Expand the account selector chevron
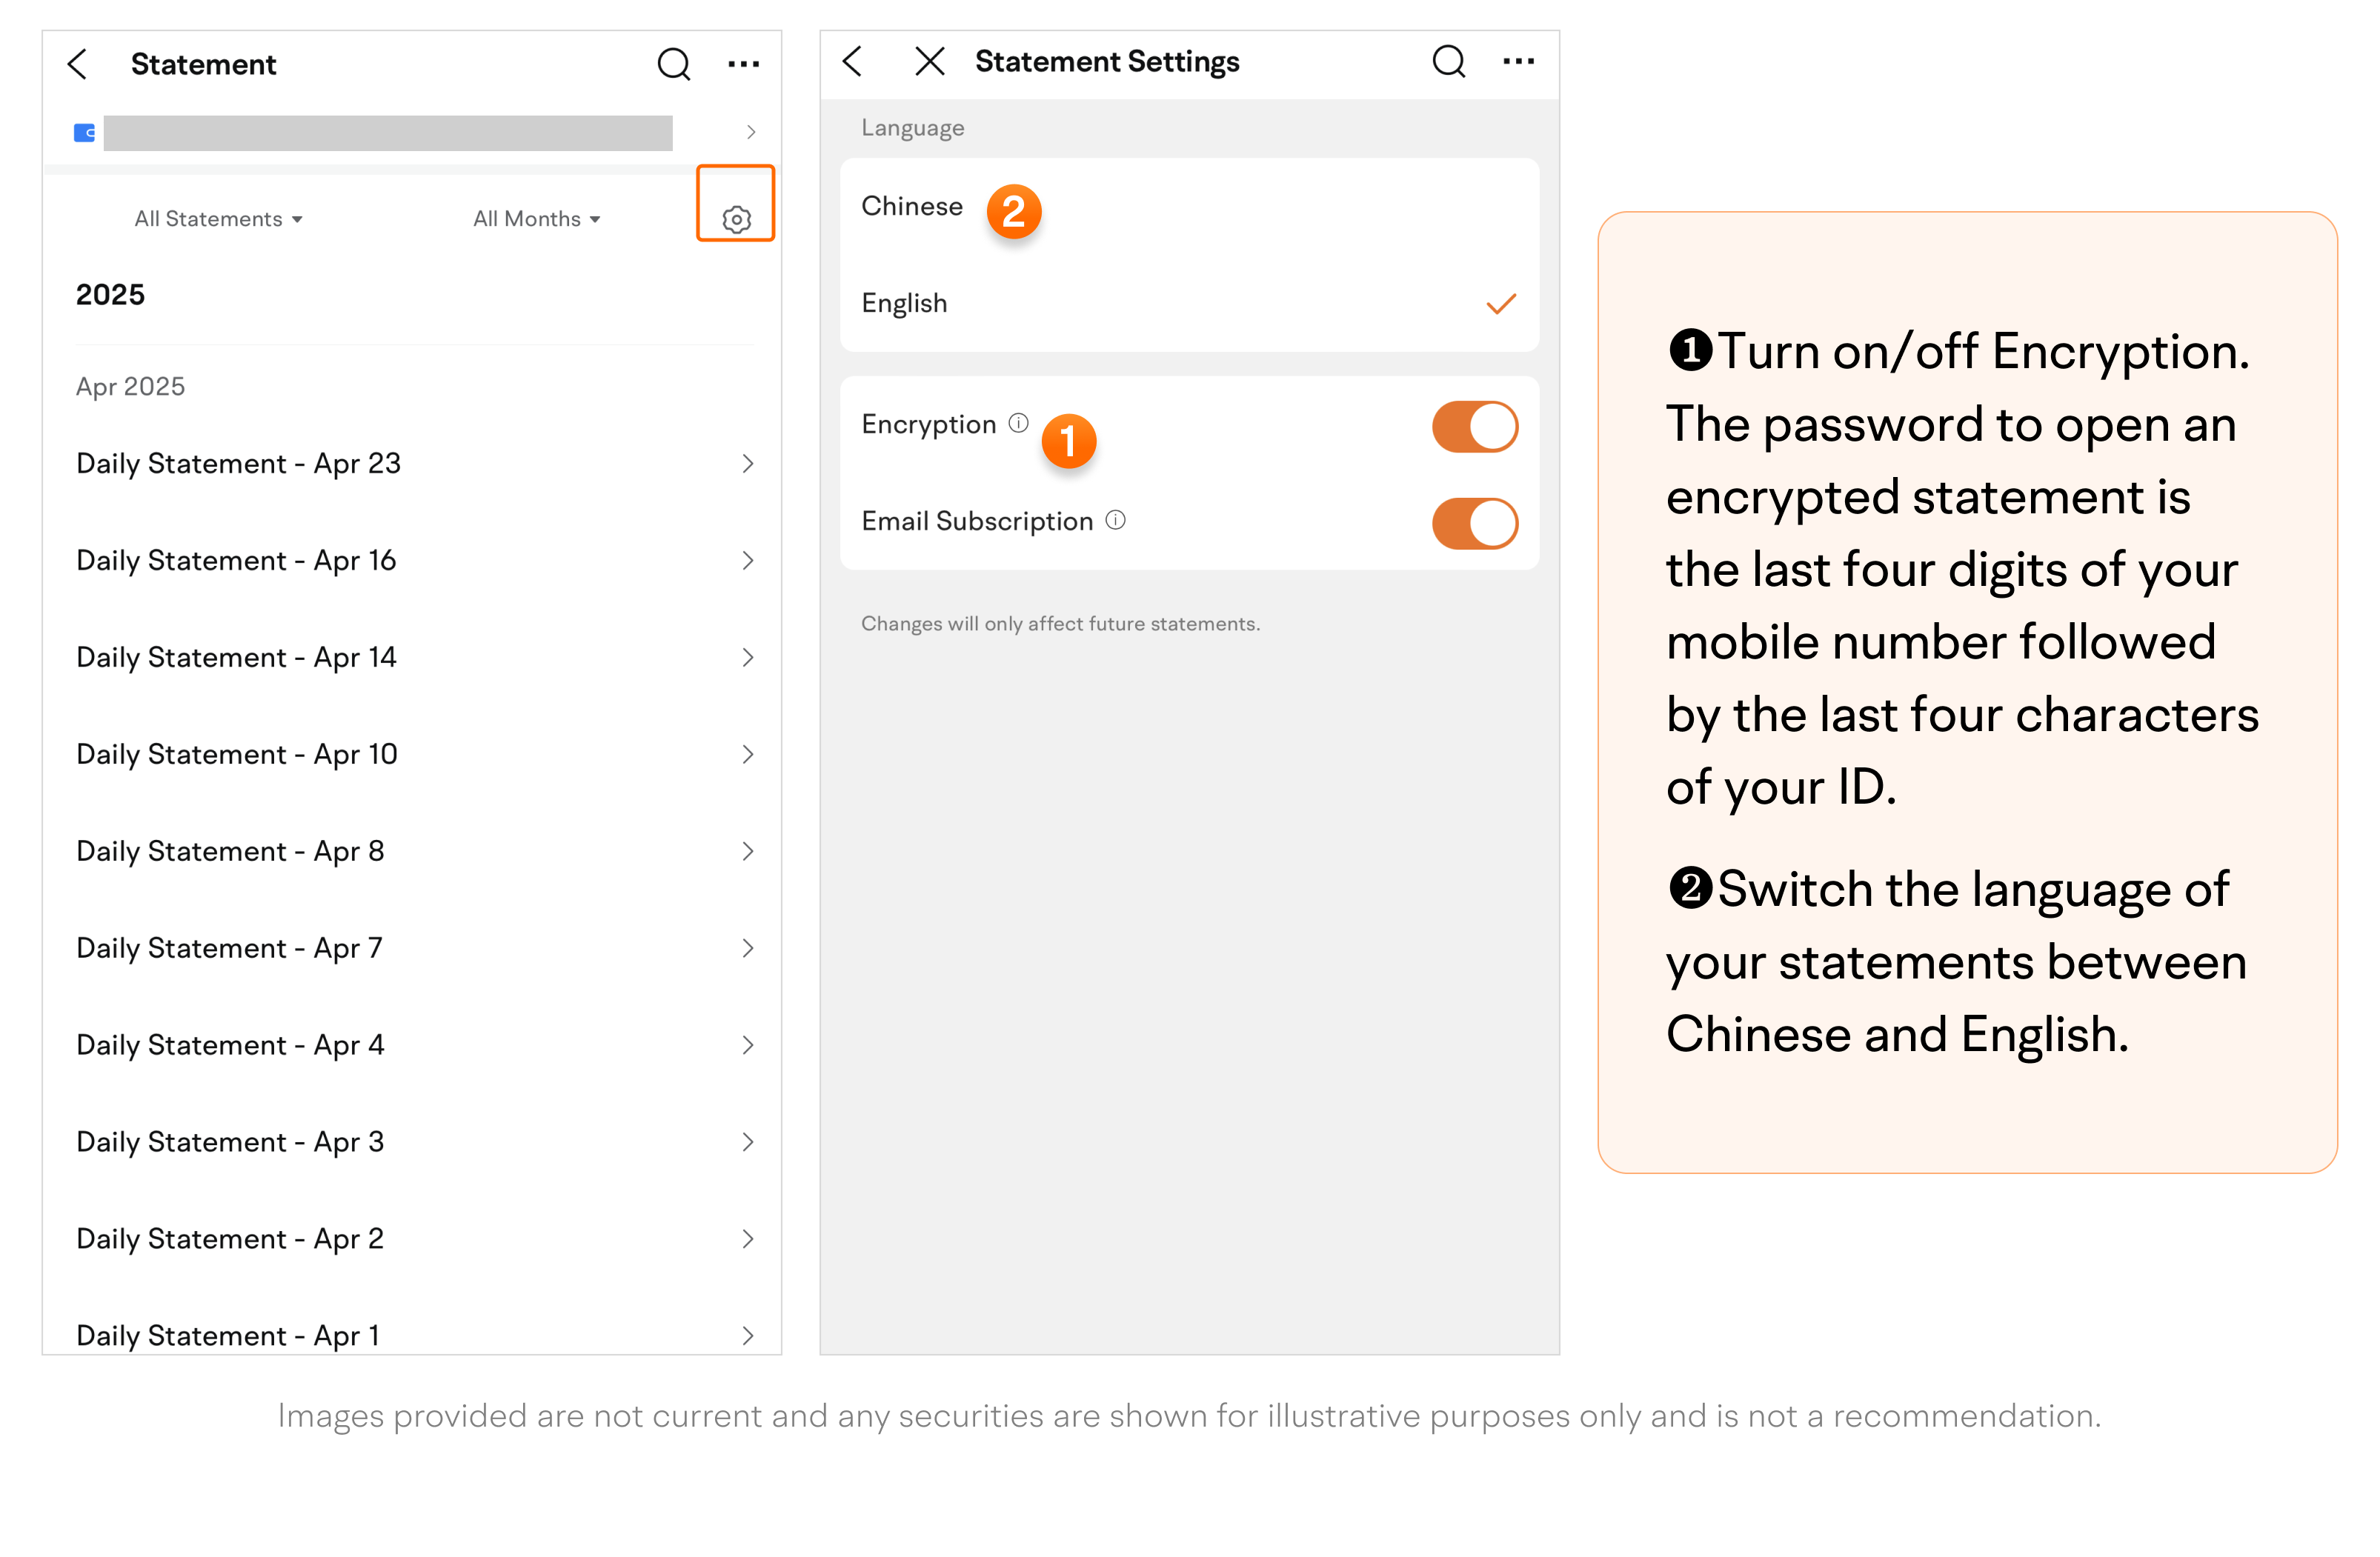The image size is (2380, 1557). [751, 132]
